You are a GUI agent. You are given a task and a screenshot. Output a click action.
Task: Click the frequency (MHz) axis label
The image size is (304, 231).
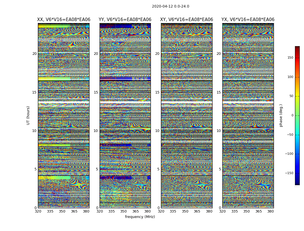(140, 217)
